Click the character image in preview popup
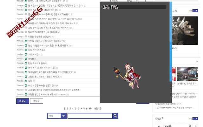 [127, 76]
